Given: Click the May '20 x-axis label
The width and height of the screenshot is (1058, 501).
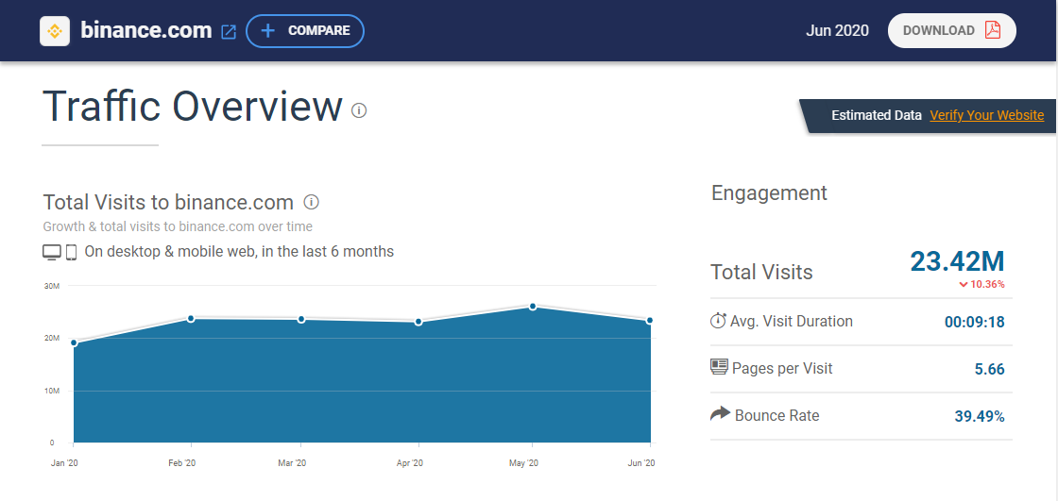Looking at the screenshot, I should point(523,463).
